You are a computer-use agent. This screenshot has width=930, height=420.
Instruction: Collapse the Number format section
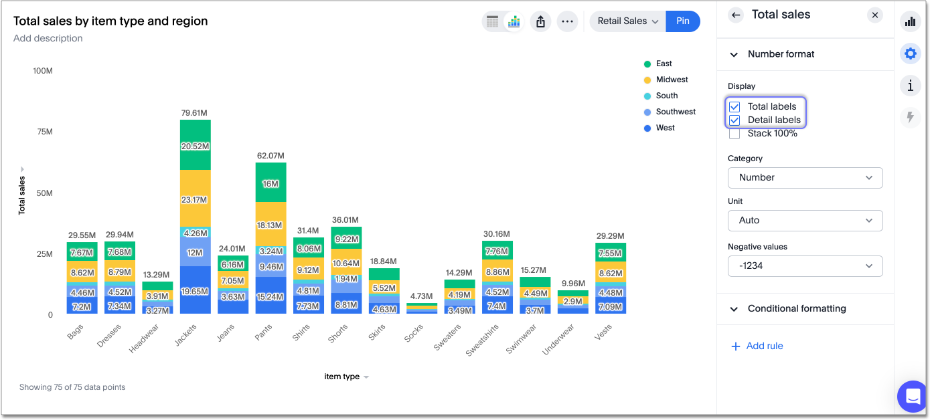click(x=733, y=54)
